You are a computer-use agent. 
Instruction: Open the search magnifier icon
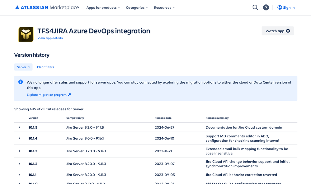[x=255, y=7]
